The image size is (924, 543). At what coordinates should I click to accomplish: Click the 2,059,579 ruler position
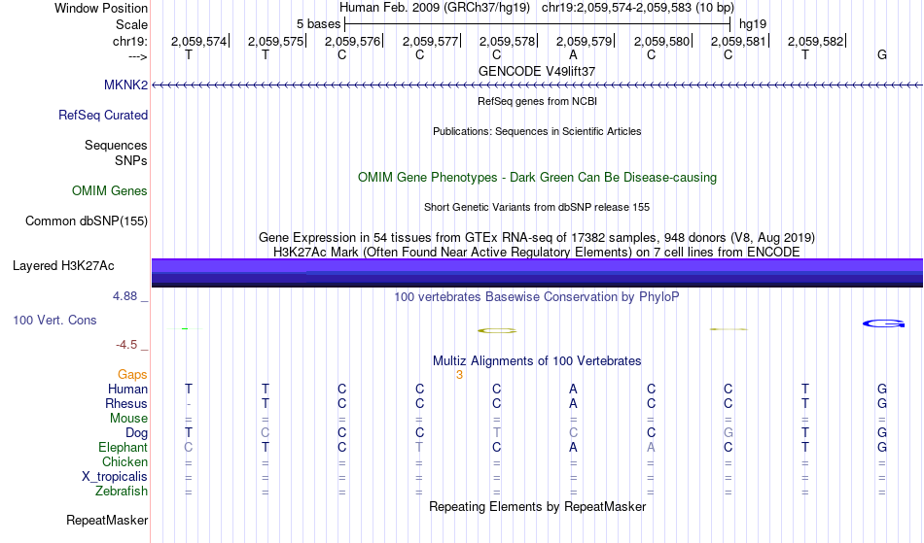click(x=584, y=41)
